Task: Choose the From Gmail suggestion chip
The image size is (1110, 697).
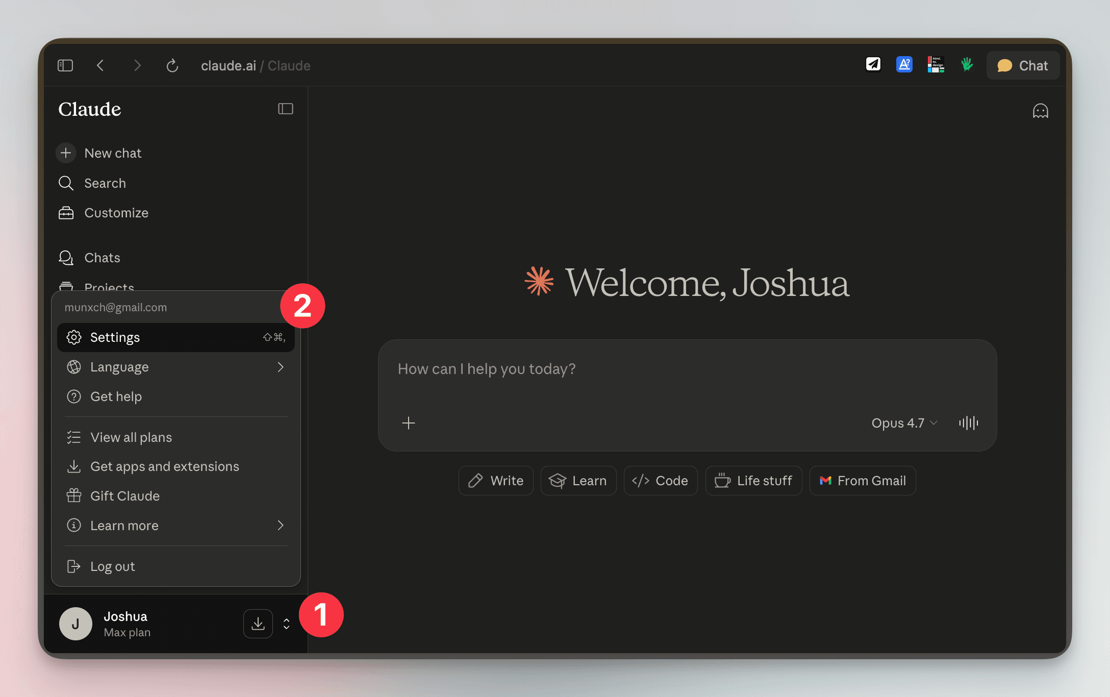Action: coord(863,481)
